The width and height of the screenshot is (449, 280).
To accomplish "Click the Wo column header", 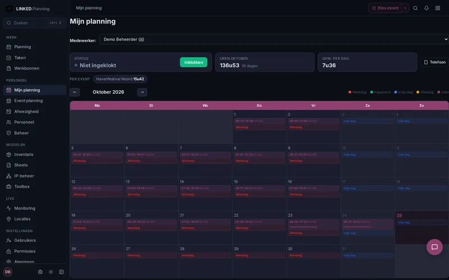I will pyautogui.click(x=205, y=105).
